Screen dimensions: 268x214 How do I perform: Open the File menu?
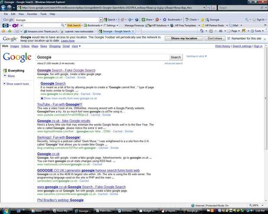(6, 14)
